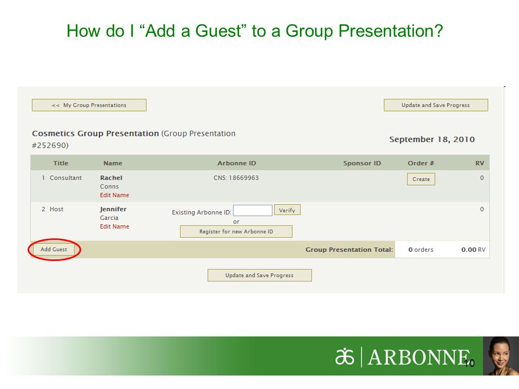
Task: Select the CNS: 18669963 ID text
Action: click(x=236, y=178)
